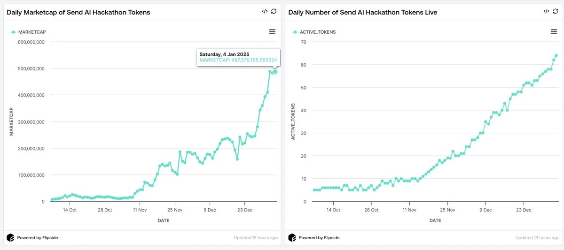The height and width of the screenshot is (250, 564).
Task: Click Updated 13 hours ago in Tokens Live panel
Action: [x=537, y=238]
